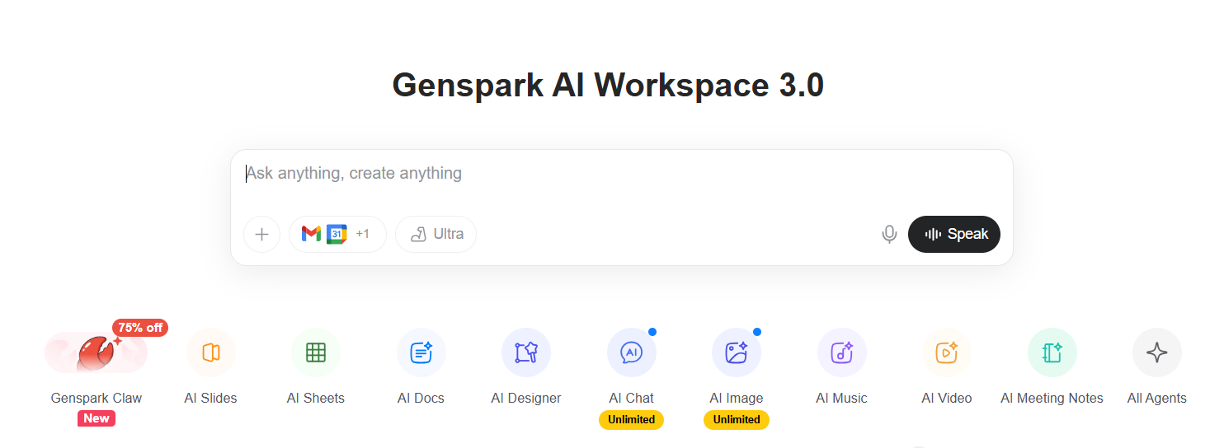1224x448 pixels.
Task: Open the AI Image icon
Action: click(x=737, y=352)
